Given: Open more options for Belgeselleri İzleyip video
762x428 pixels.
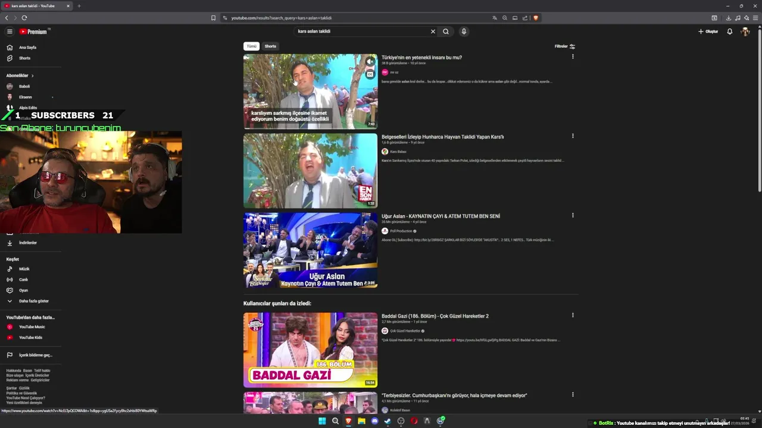Looking at the screenshot, I should pos(573,136).
